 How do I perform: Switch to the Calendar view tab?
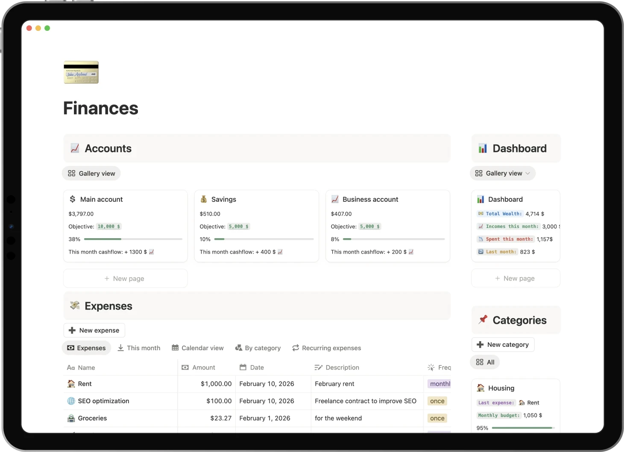click(197, 348)
